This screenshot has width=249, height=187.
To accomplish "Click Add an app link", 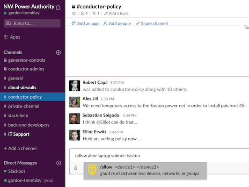I will pyautogui.click(x=85, y=23).
